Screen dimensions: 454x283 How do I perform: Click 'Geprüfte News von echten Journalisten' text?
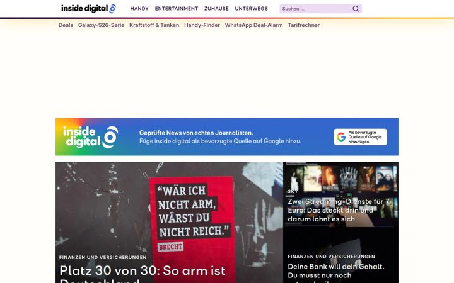(x=196, y=133)
